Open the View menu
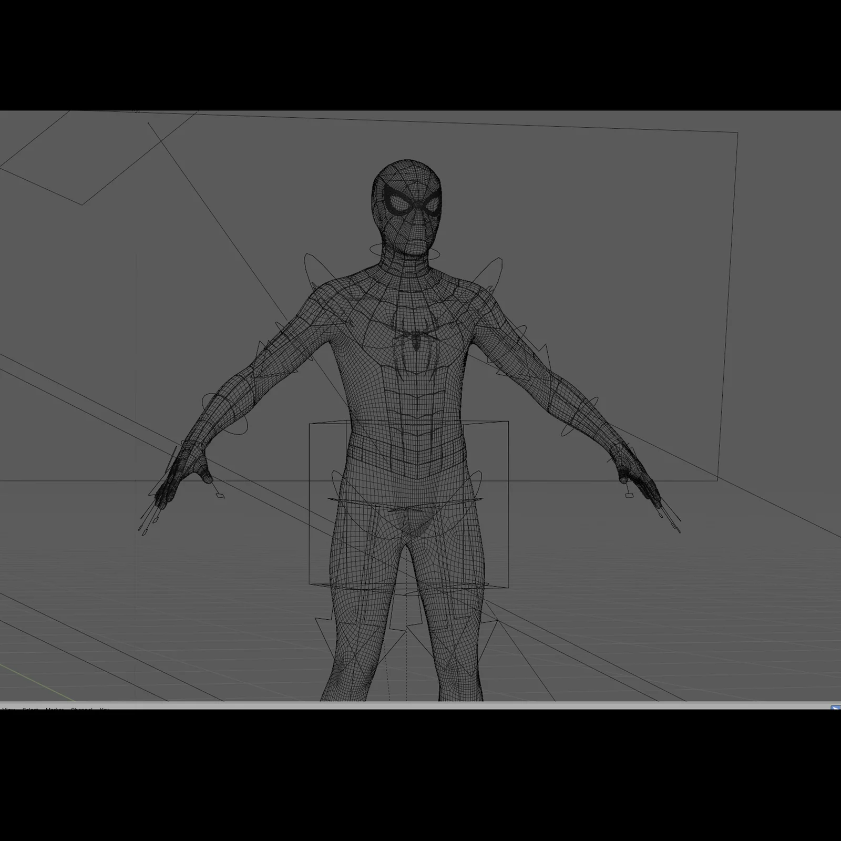 click(8, 709)
